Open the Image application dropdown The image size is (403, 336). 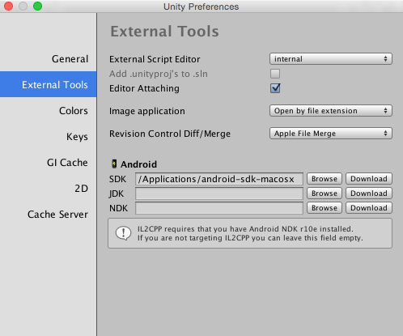pyautogui.click(x=331, y=111)
